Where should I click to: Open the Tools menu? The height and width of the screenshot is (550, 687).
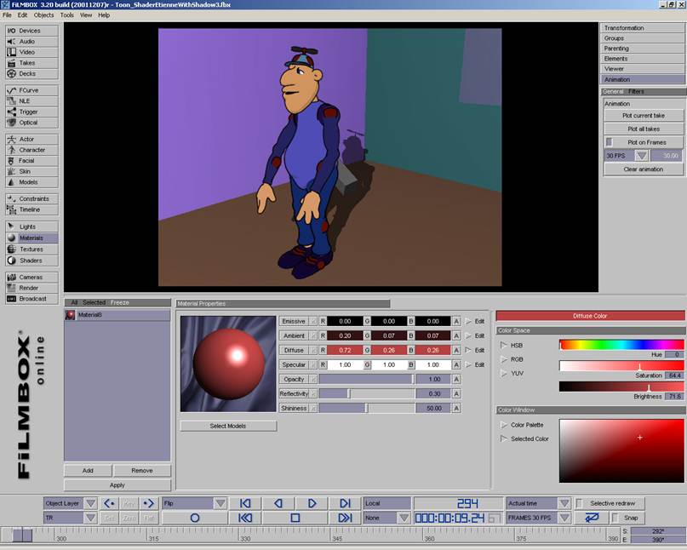[67, 15]
